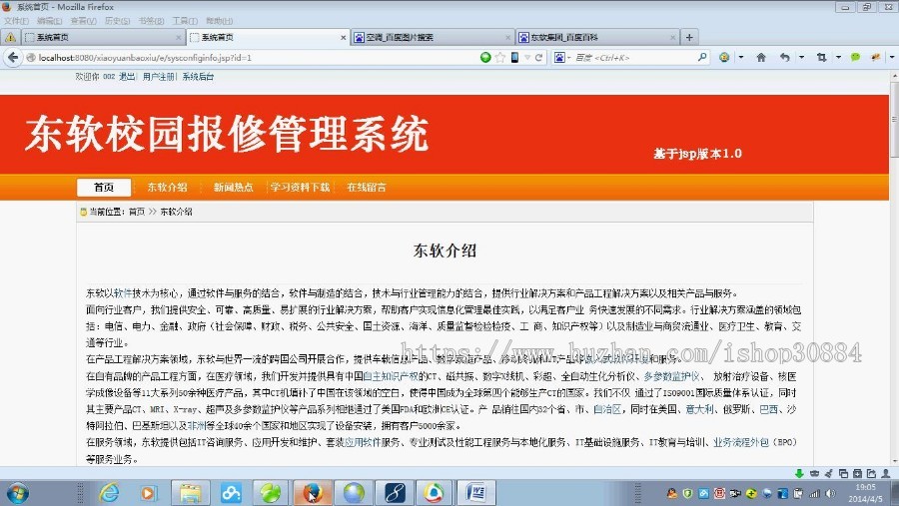Click the QQ penguin tray icon
899x506 pixels.
coord(671,493)
